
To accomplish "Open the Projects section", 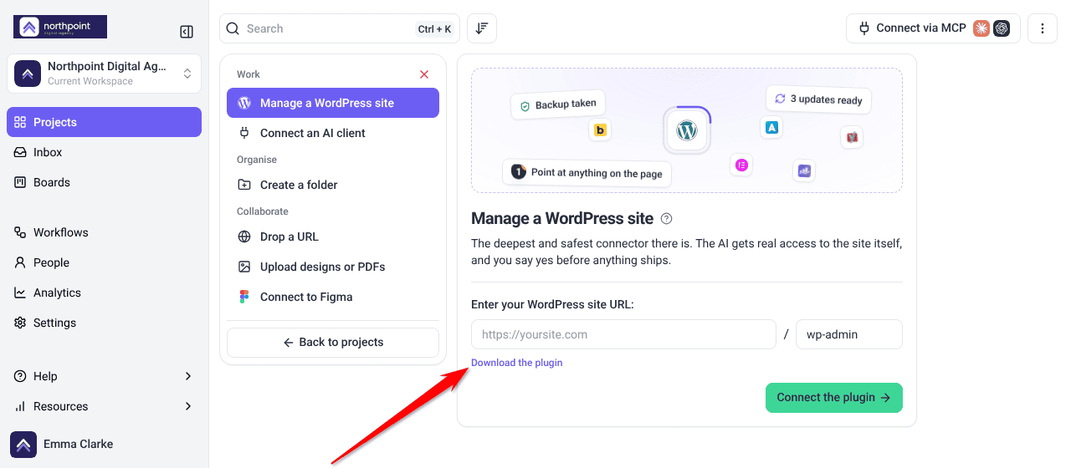I will (104, 122).
